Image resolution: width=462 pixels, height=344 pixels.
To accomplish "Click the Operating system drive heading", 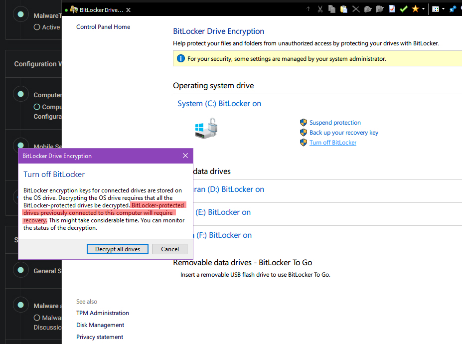I will 213,85.
